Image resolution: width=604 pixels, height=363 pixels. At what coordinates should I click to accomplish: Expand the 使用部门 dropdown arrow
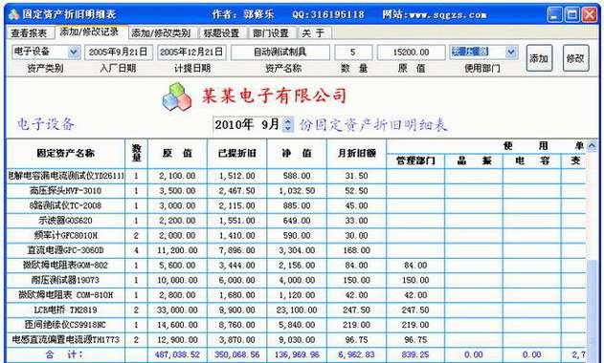(x=511, y=52)
